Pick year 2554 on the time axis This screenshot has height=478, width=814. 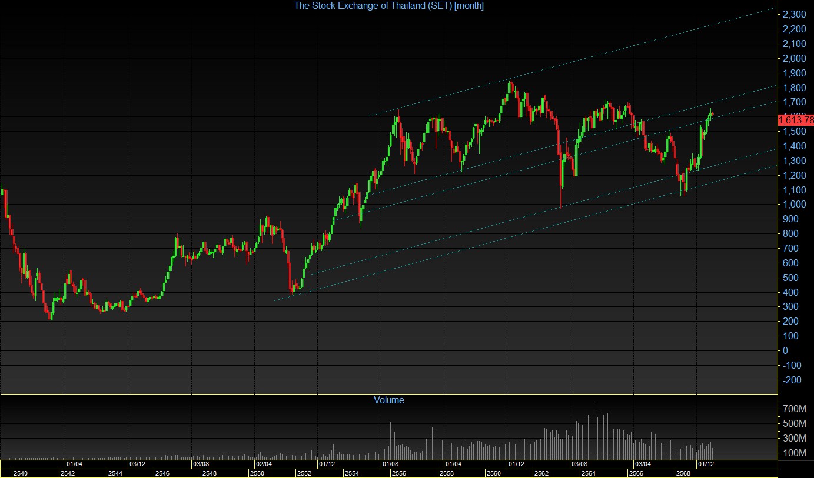(352, 473)
